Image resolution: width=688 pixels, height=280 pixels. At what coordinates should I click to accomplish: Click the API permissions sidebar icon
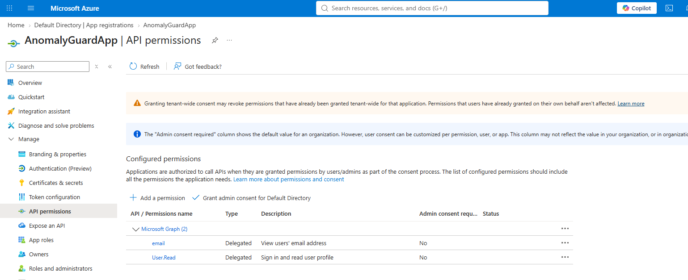tap(22, 211)
